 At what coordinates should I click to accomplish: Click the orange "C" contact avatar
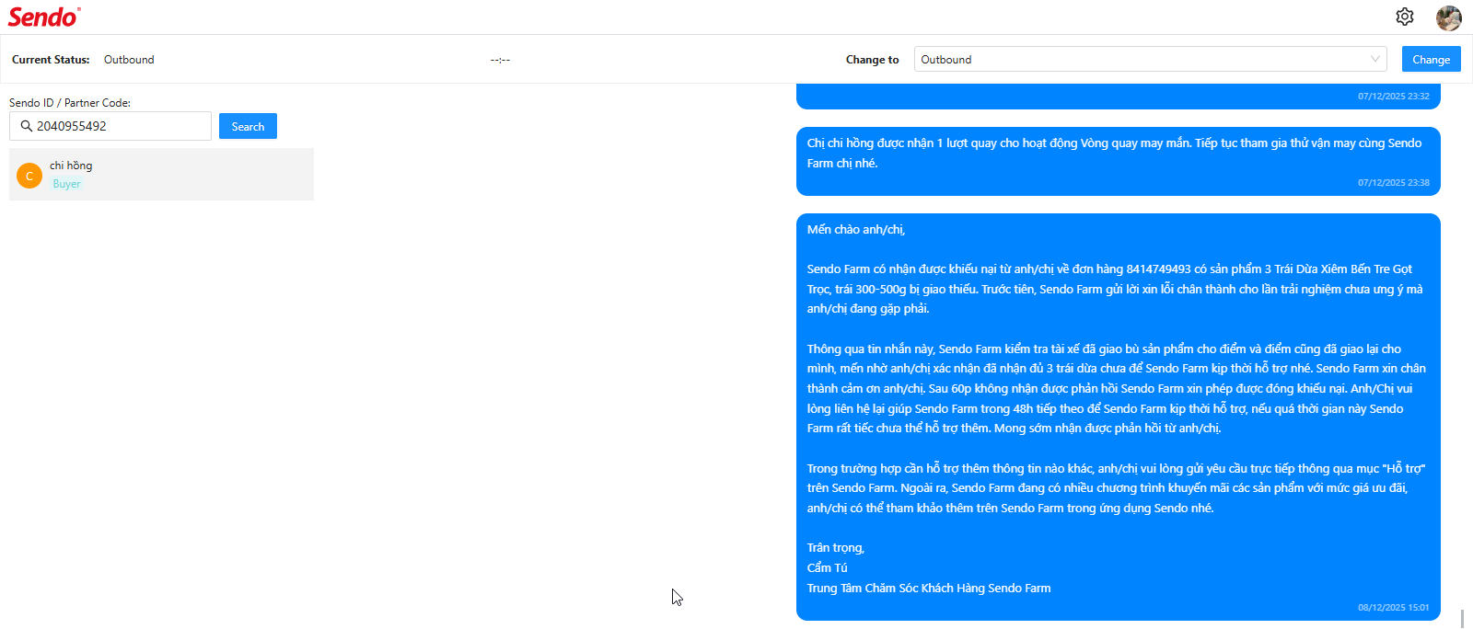tap(29, 176)
